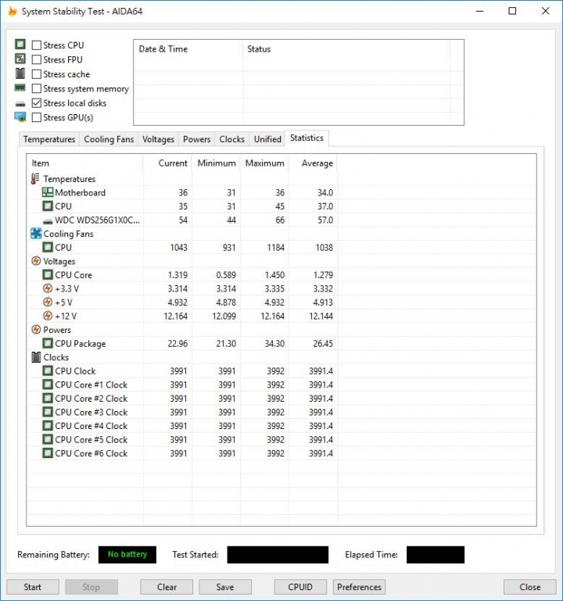Click the lightning icon of Voltages group
Viewport: 563px width, 601px height.
click(x=36, y=261)
